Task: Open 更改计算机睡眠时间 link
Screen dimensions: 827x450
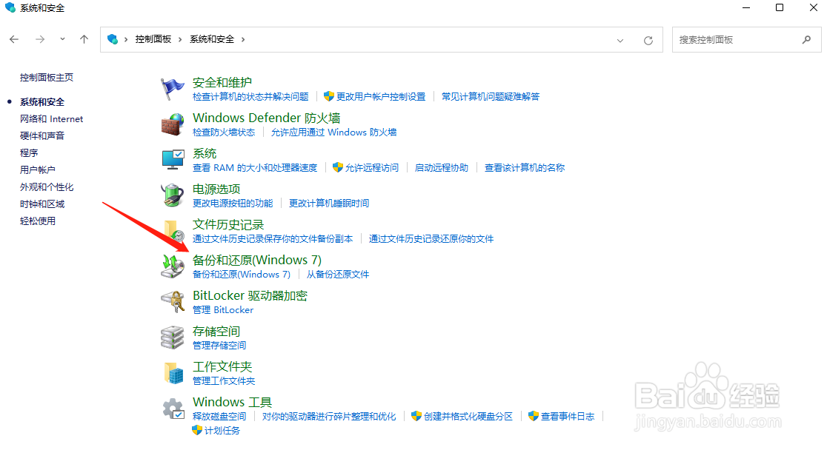Action: tap(329, 204)
